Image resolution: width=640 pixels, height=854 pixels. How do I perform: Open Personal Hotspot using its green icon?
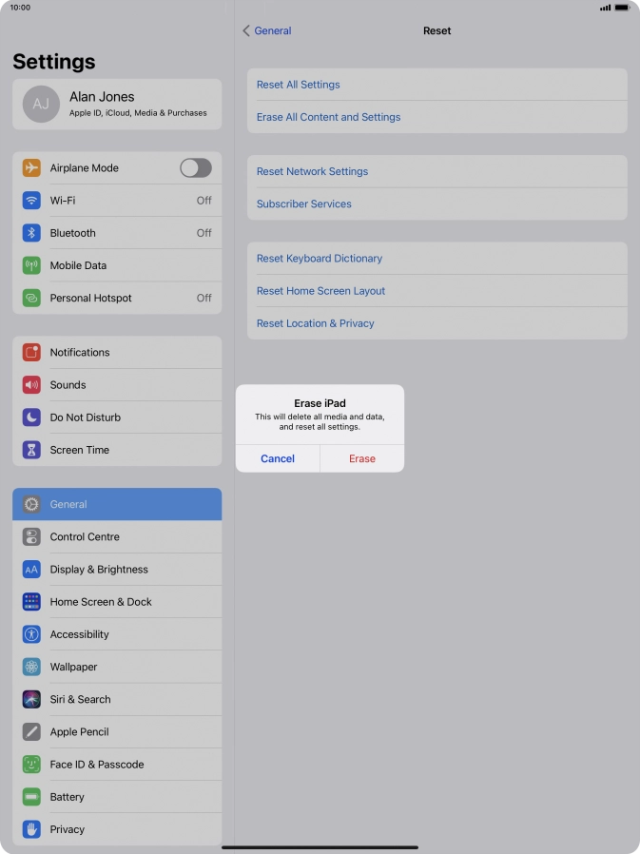(31, 298)
